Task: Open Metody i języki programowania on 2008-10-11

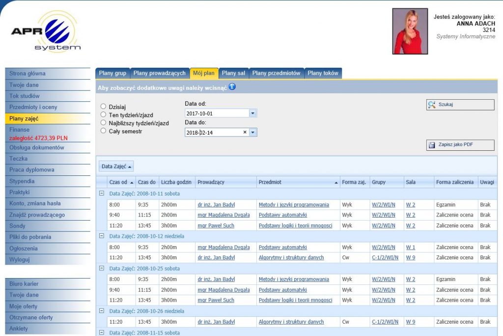Action: point(294,205)
